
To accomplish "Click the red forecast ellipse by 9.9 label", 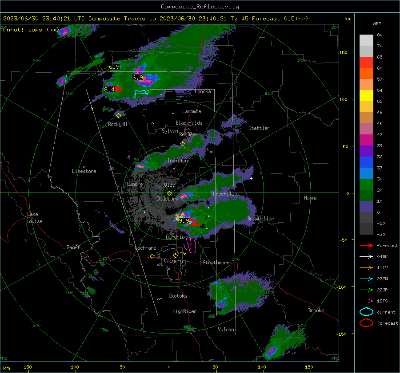I will pyautogui.click(x=195, y=222).
